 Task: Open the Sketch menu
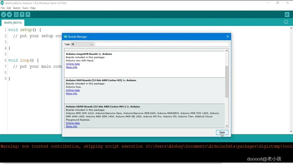(x=17, y=8)
